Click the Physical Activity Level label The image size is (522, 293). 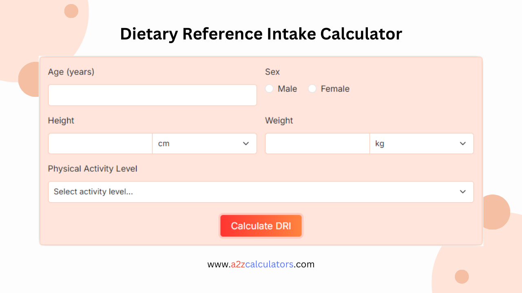[x=93, y=168]
